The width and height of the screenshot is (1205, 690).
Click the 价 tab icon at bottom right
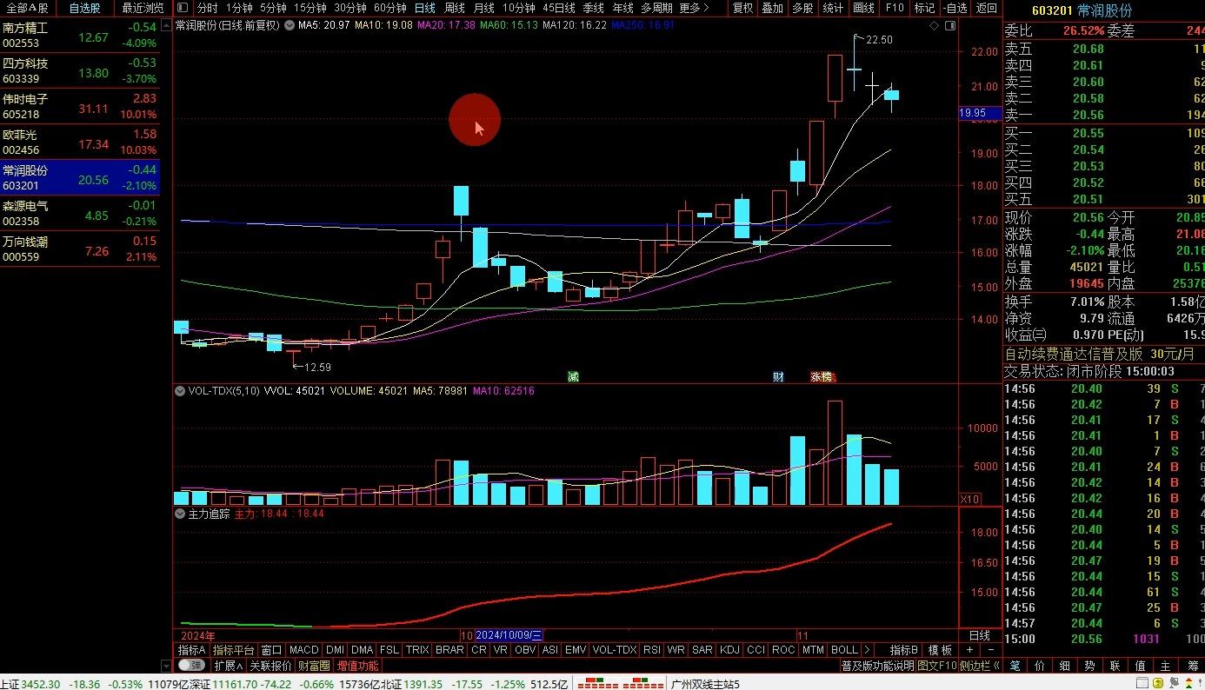click(1040, 666)
